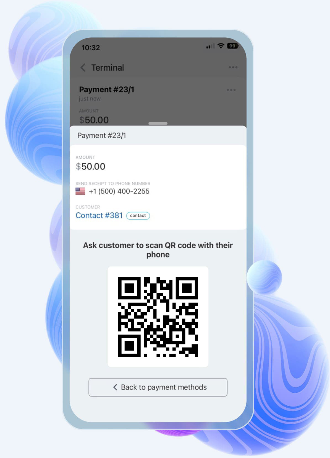The image size is (330, 458).
Task: Open the three-dot menu in Terminal header
Action: pyautogui.click(x=233, y=67)
